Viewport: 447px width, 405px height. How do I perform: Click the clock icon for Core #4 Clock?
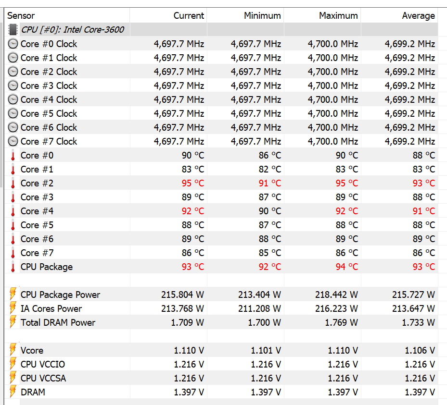(13, 99)
